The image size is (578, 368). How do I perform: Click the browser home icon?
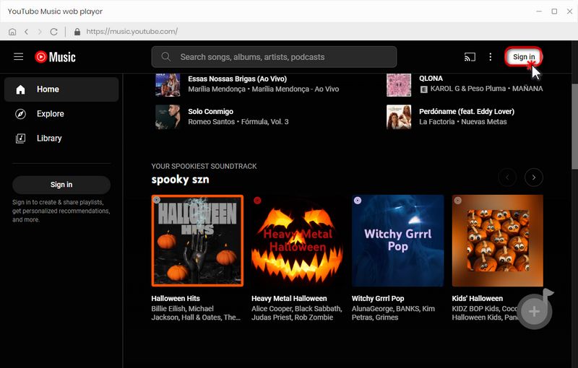(12, 32)
